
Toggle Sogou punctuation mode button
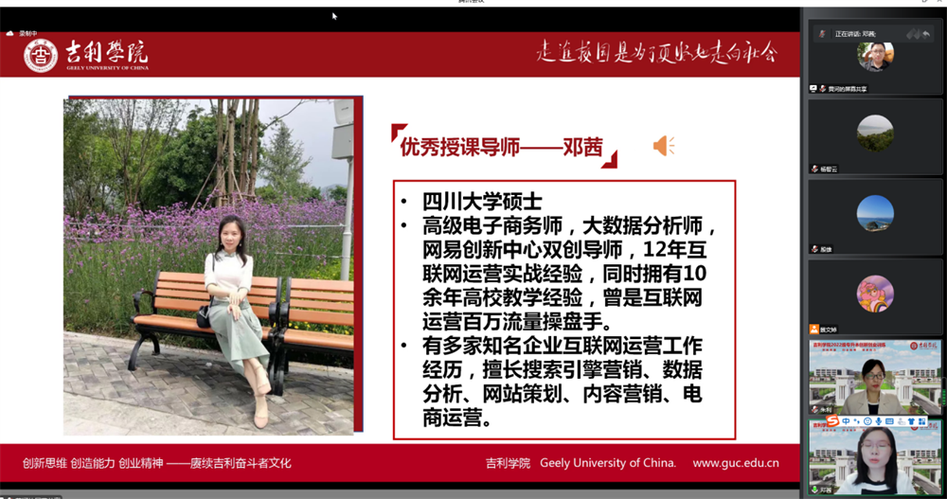[x=856, y=421]
